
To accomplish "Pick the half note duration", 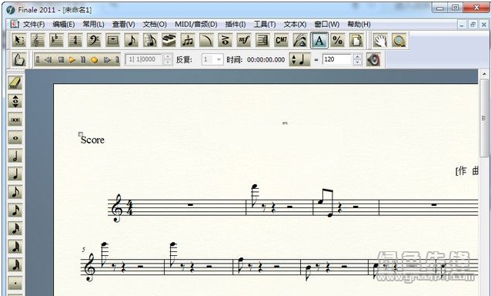I will point(15,156).
